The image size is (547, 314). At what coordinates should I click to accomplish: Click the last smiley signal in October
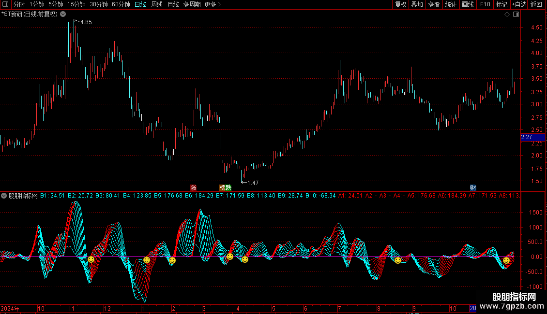click(x=506, y=260)
